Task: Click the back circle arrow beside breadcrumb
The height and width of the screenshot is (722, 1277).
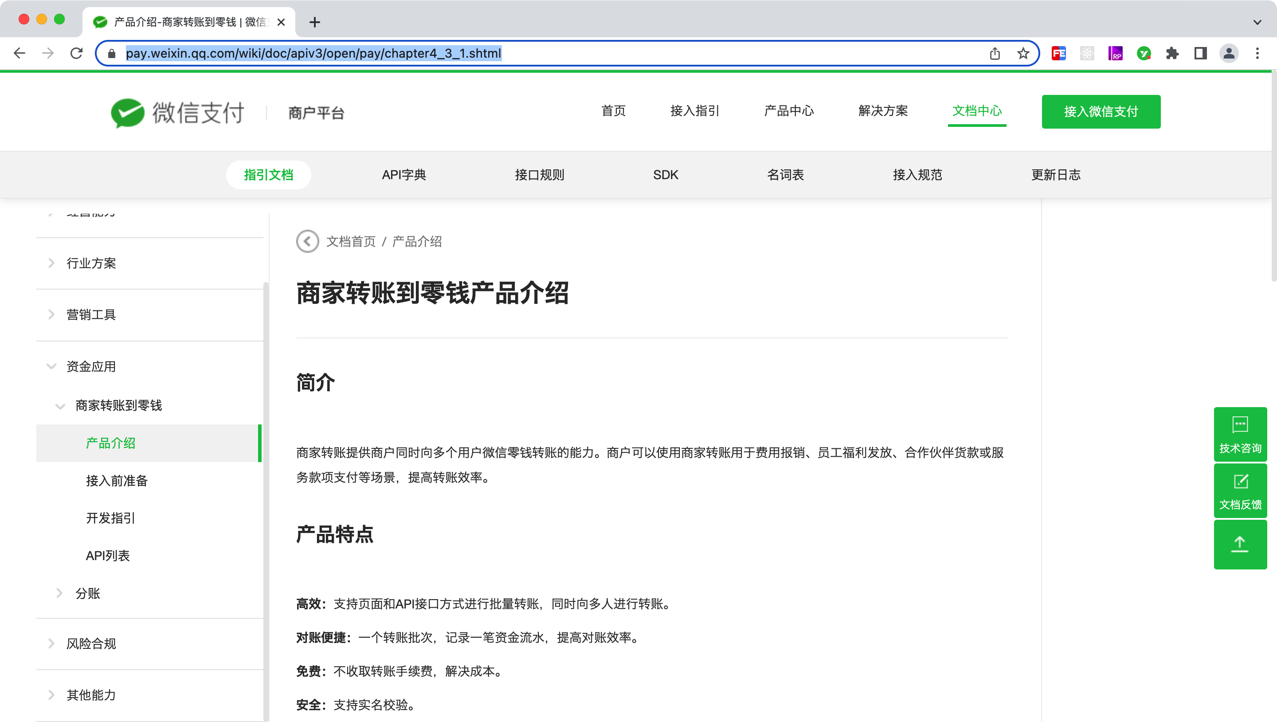Action: (x=307, y=242)
